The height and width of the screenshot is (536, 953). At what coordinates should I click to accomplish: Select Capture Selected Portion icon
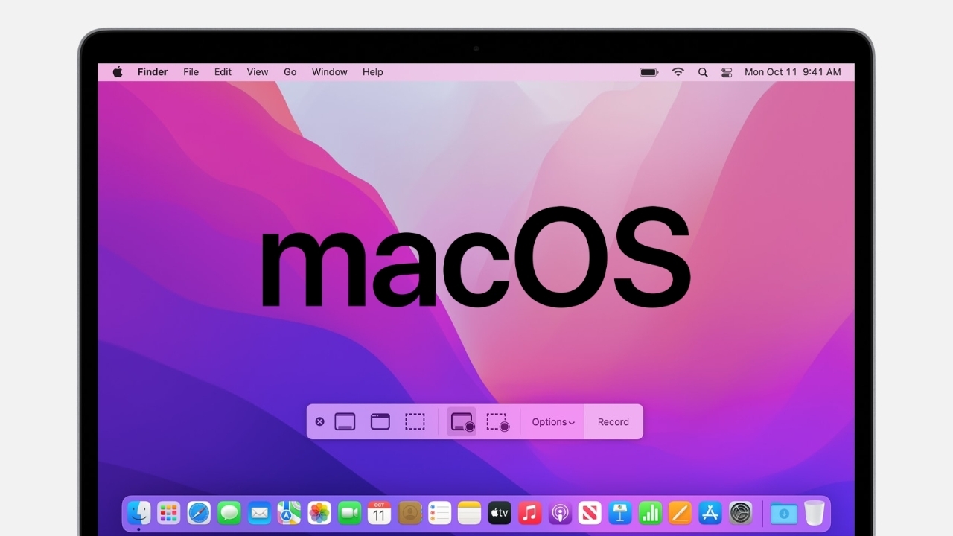coord(415,422)
